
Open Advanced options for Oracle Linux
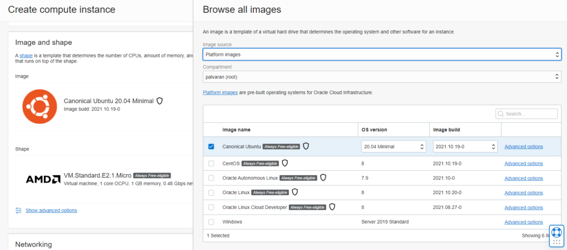point(524,192)
